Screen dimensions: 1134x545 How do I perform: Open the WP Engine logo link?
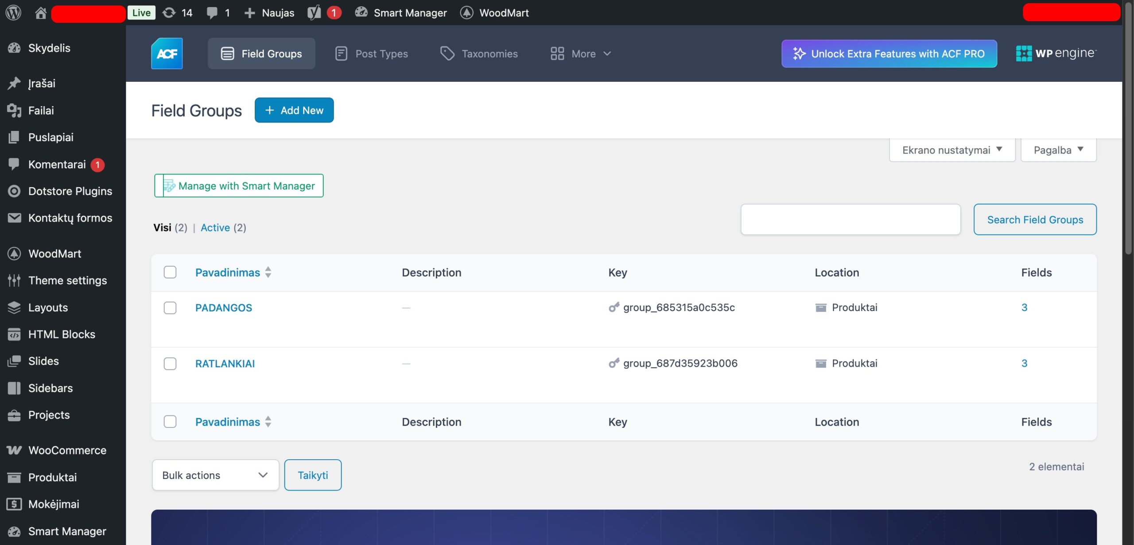point(1056,54)
